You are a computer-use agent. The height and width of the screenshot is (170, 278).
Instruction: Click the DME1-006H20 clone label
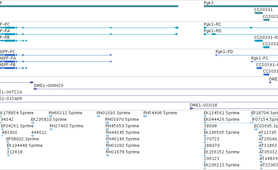click(49, 86)
